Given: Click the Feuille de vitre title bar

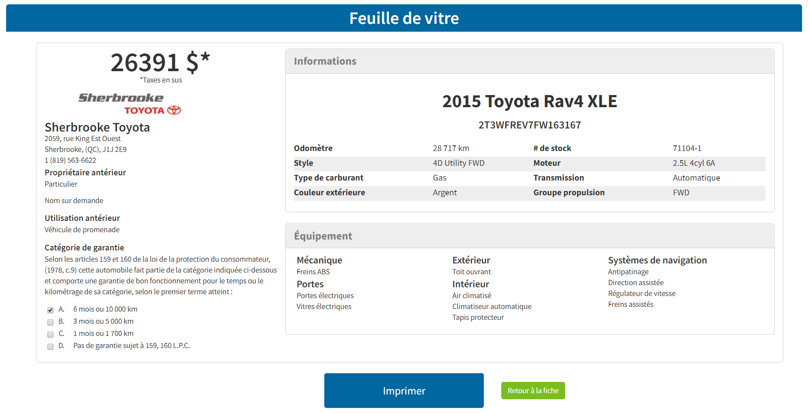Looking at the screenshot, I should click(x=404, y=18).
